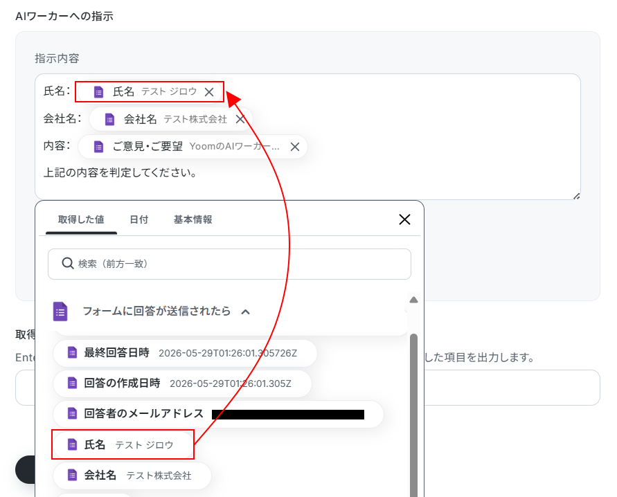Click the form icon in 氏名 instruction chip

[98, 92]
